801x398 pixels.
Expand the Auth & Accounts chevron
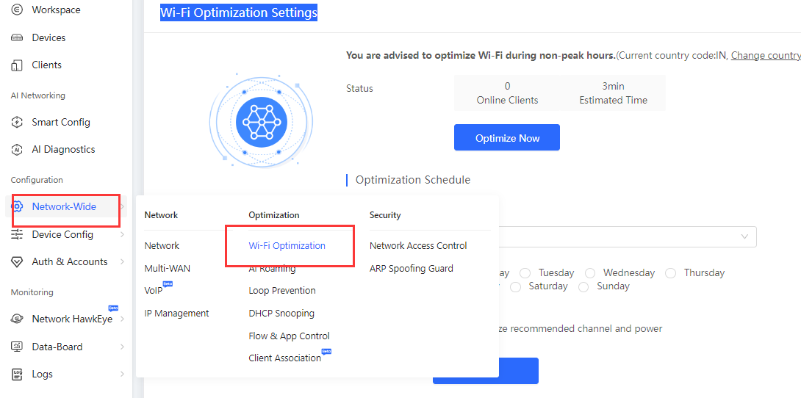point(122,262)
